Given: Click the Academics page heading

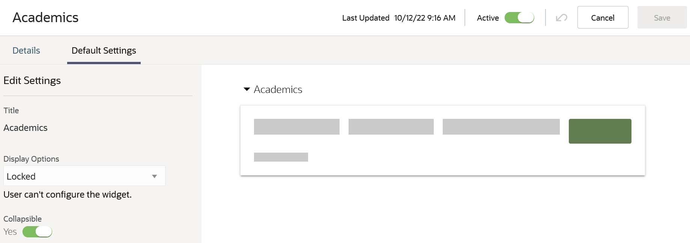Looking at the screenshot, I should click(x=45, y=18).
